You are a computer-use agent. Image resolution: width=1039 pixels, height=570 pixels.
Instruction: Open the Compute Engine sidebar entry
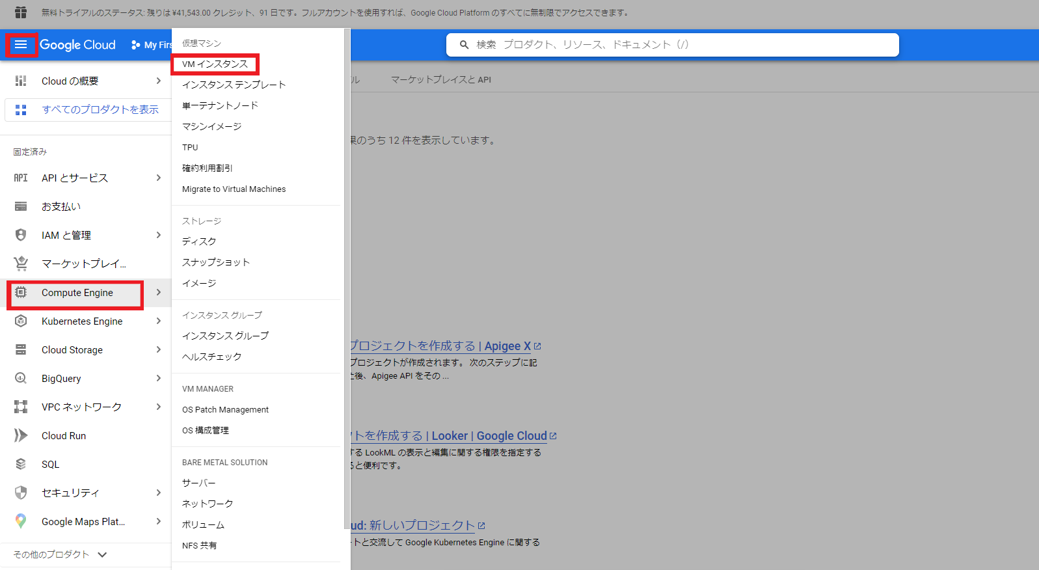[x=77, y=293]
